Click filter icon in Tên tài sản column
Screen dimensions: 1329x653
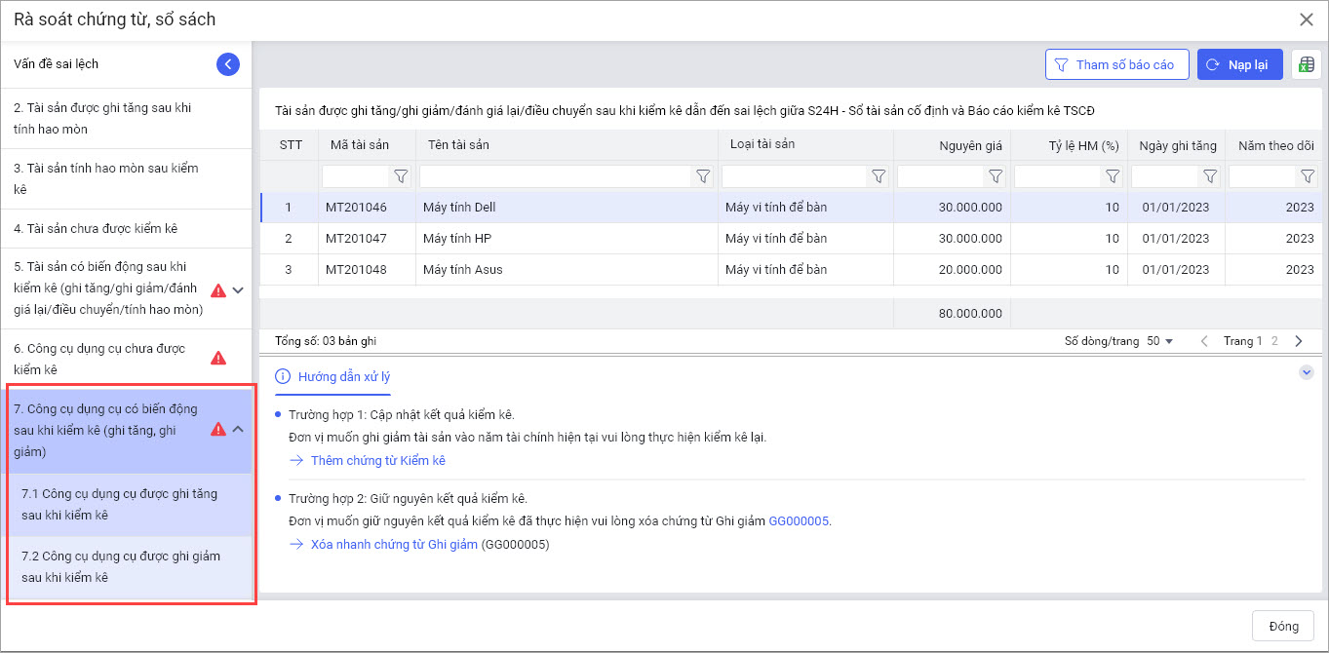(x=702, y=176)
